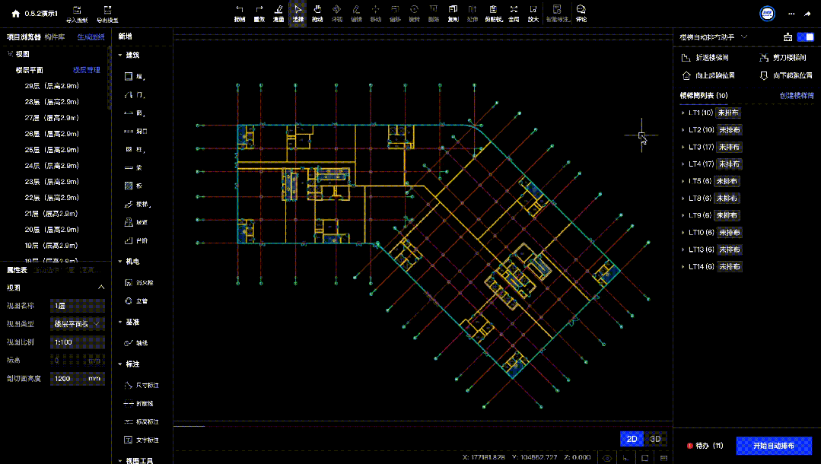Select the 楼梯 stair component tool
Image resolution: width=821 pixels, height=464 pixels.
tap(137, 205)
